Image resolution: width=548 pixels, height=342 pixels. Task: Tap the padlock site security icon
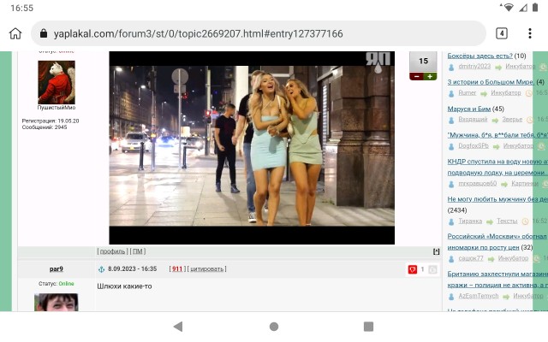coord(44,33)
